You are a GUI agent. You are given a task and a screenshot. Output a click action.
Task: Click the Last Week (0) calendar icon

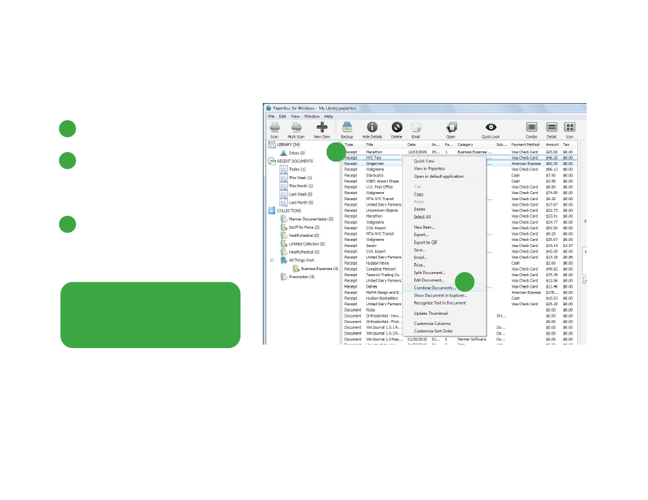[x=283, y=194]
